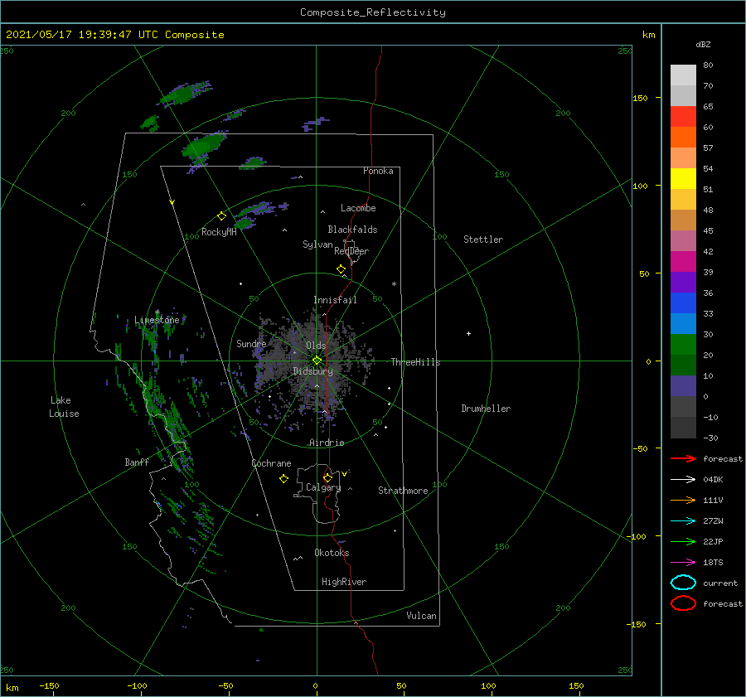
Task: Click the magenta 18TS arrow icon
Action: pyautogui.click(x=683, y=562)
